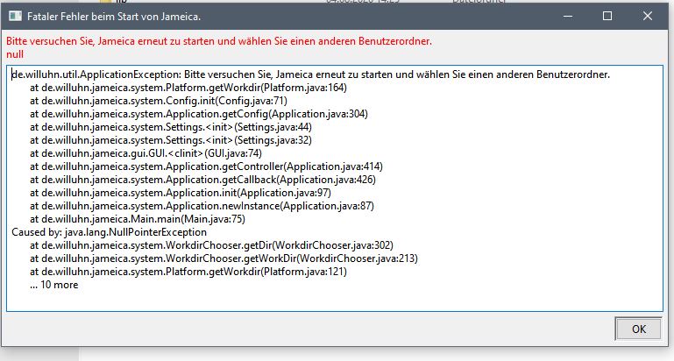Click the red 'null' text
This screenshot has width=674, height=361.
point(15,53)
